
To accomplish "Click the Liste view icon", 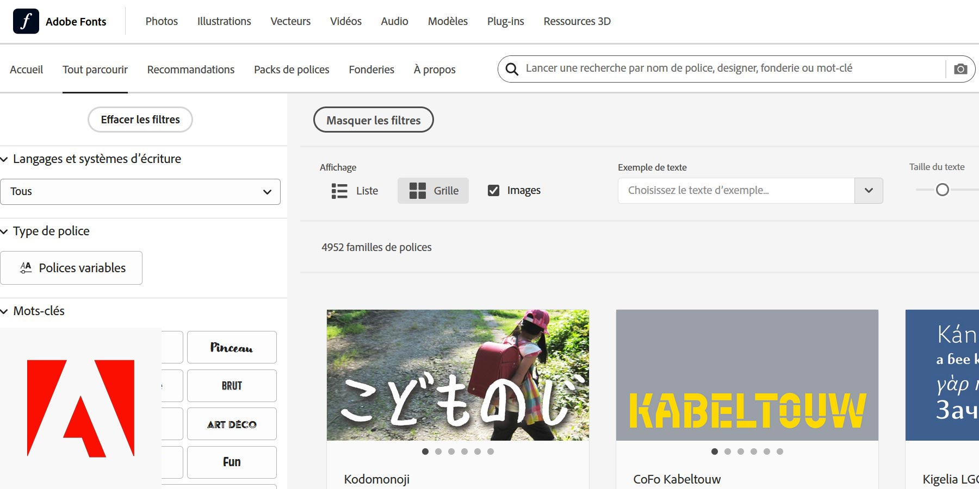I will (339, 191).
